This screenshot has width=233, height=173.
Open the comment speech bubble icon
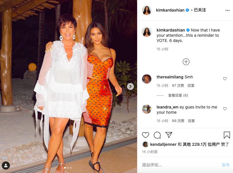point(157,135)
